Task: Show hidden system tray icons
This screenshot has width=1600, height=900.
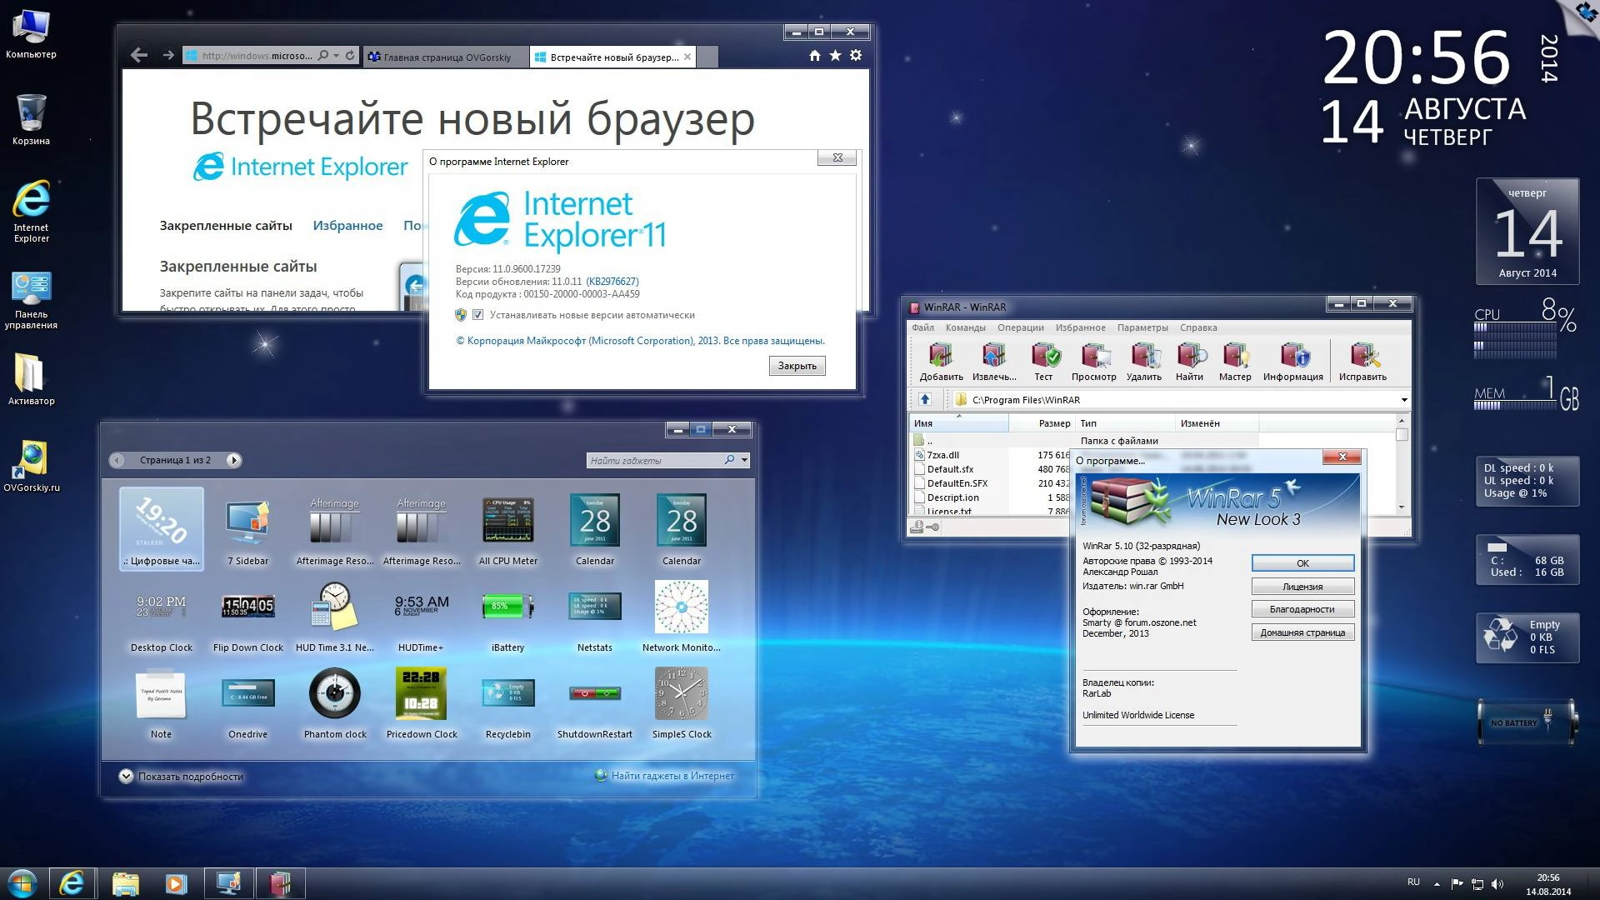Action: [1437, 883]
